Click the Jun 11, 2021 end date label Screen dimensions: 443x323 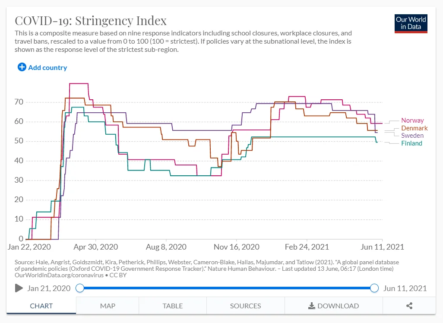tap(405, 288)
